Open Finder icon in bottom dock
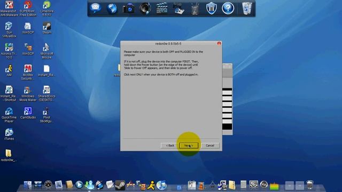This screenshot has width=342, height=192. point(27,185)
